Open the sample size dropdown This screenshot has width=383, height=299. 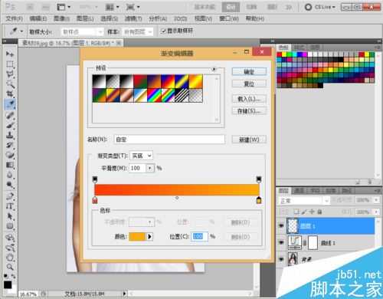(82, 31)
